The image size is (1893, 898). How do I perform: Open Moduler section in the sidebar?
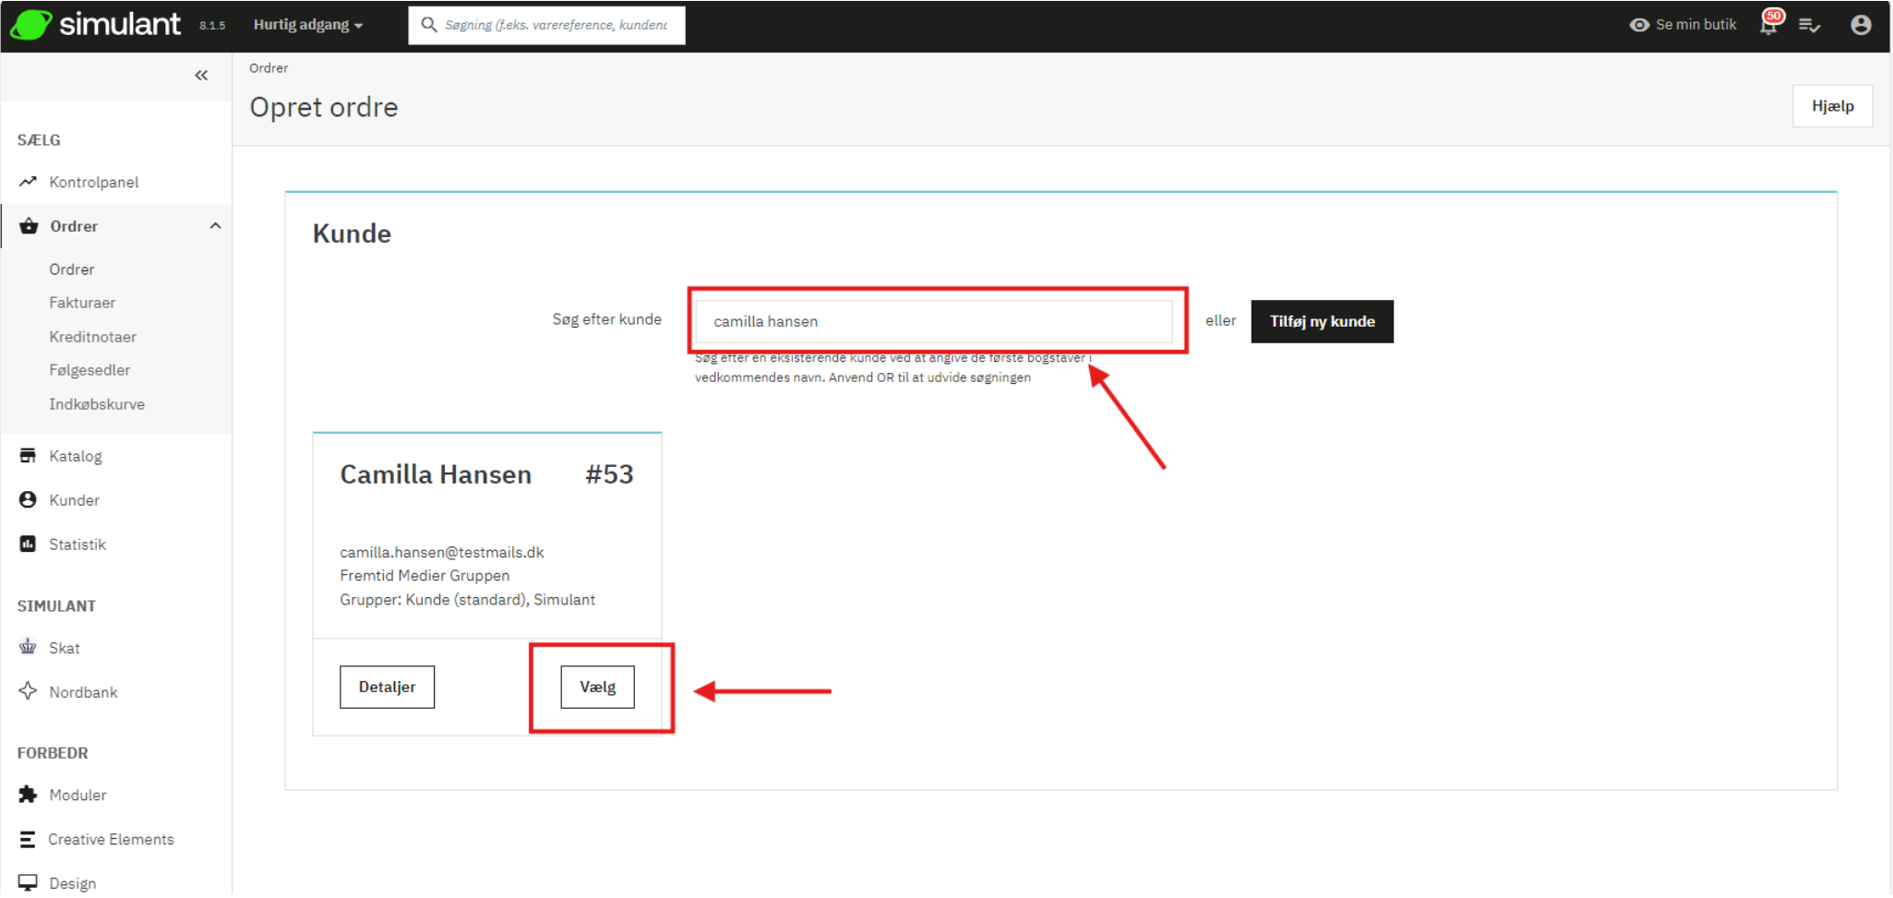pos(78,795)
